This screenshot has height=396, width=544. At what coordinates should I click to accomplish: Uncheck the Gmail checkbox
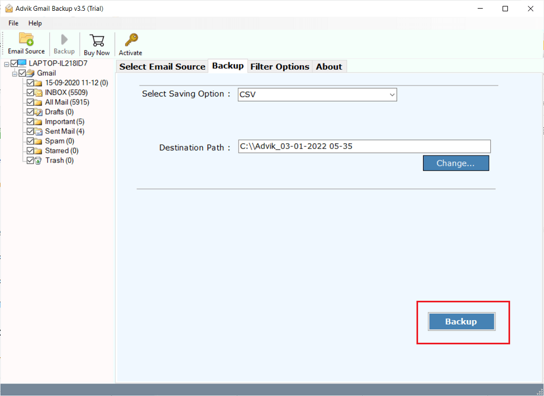coord(22,73)
